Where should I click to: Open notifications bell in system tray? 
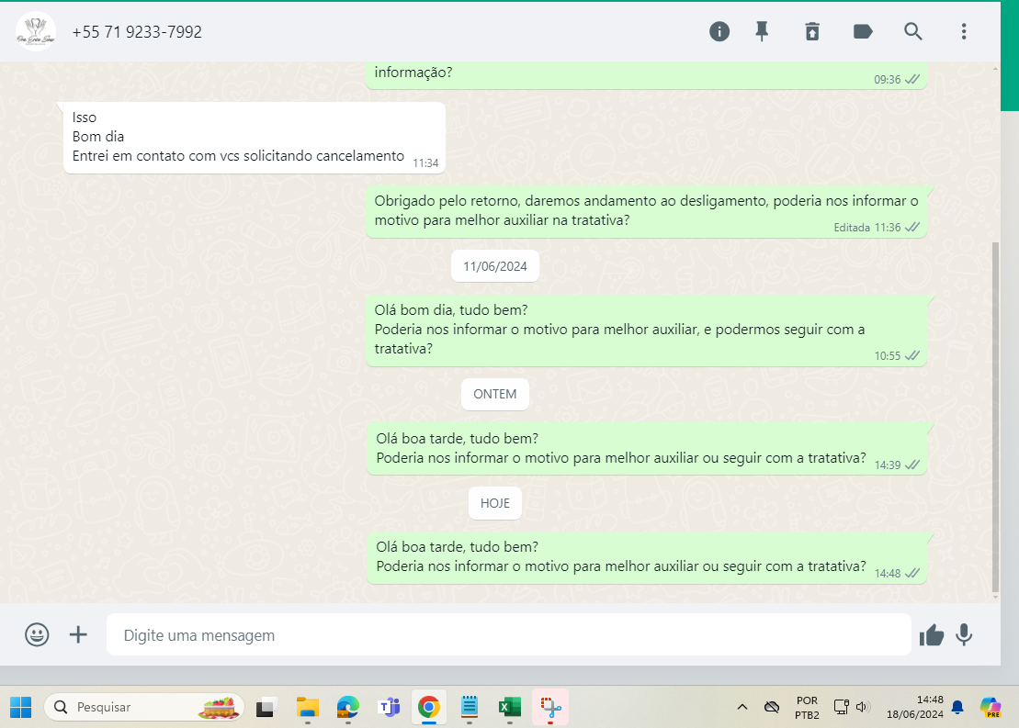click(x=957, y=707)
